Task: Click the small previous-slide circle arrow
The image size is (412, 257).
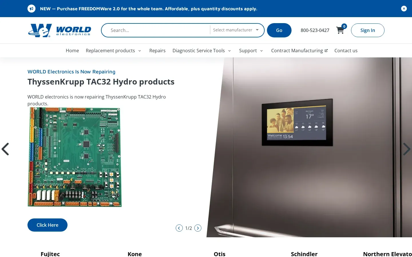Action: 179,228
